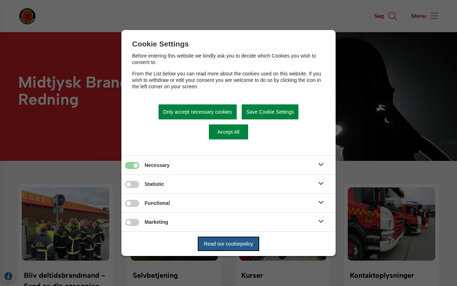Accept all cookies

[228, 132]
